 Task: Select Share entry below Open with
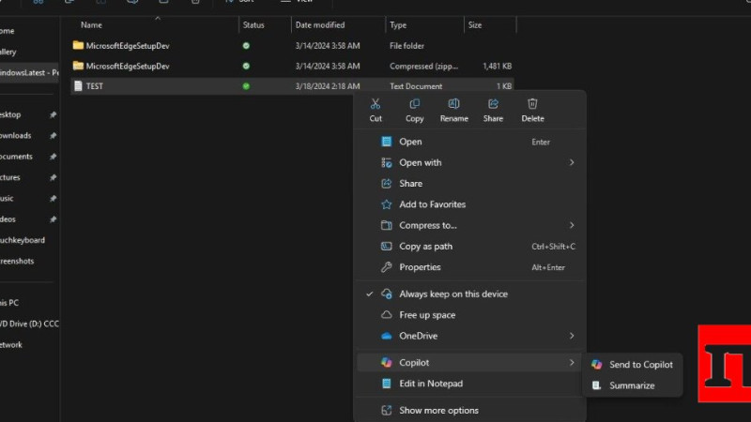tap(469, 183)
